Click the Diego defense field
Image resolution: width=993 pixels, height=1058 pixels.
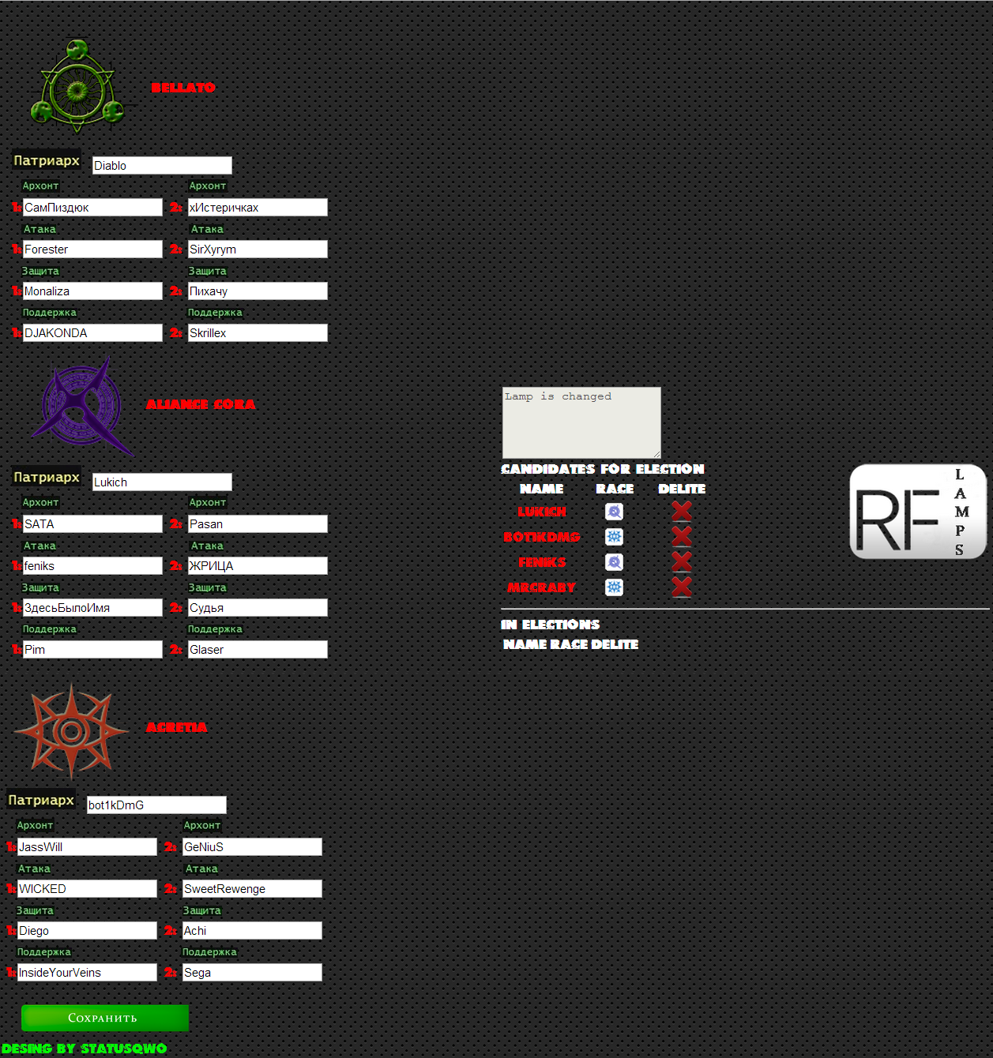click(87, 930)
